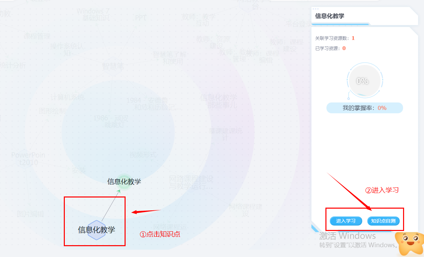Select the green circle 信息化教学 node
Screen dimensions: 424x257
124,182
